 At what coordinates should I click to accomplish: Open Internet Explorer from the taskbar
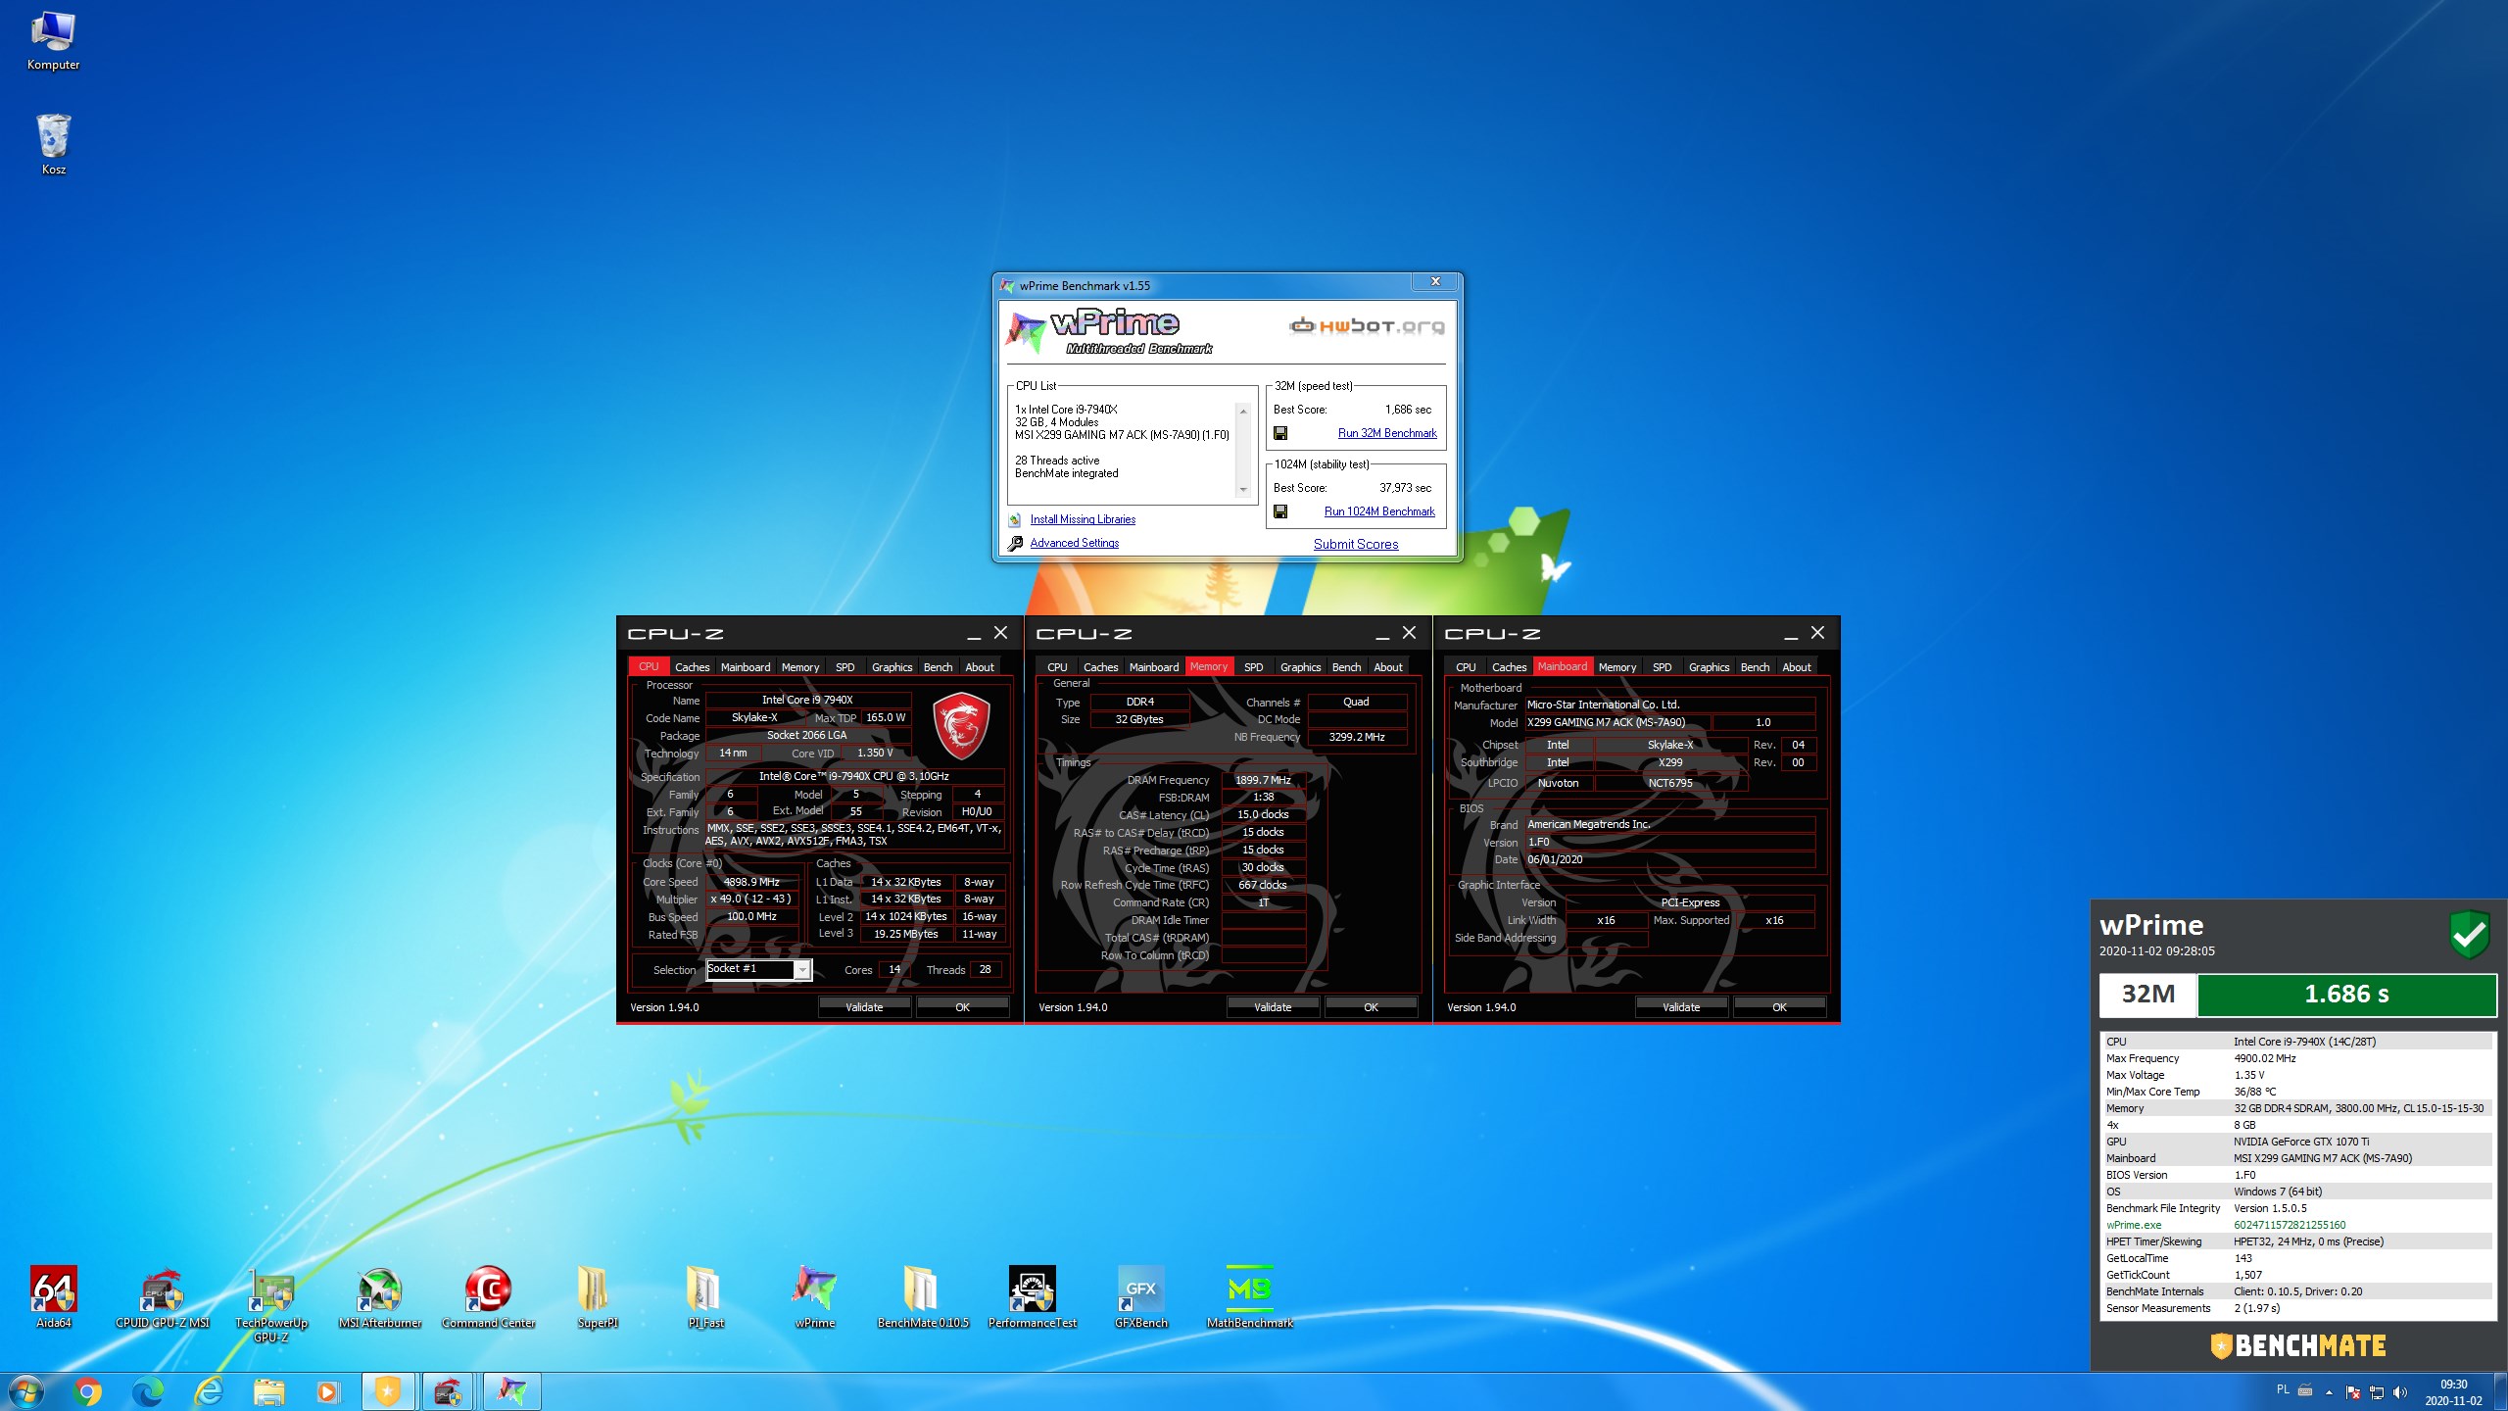click(x=209, y=1391)
